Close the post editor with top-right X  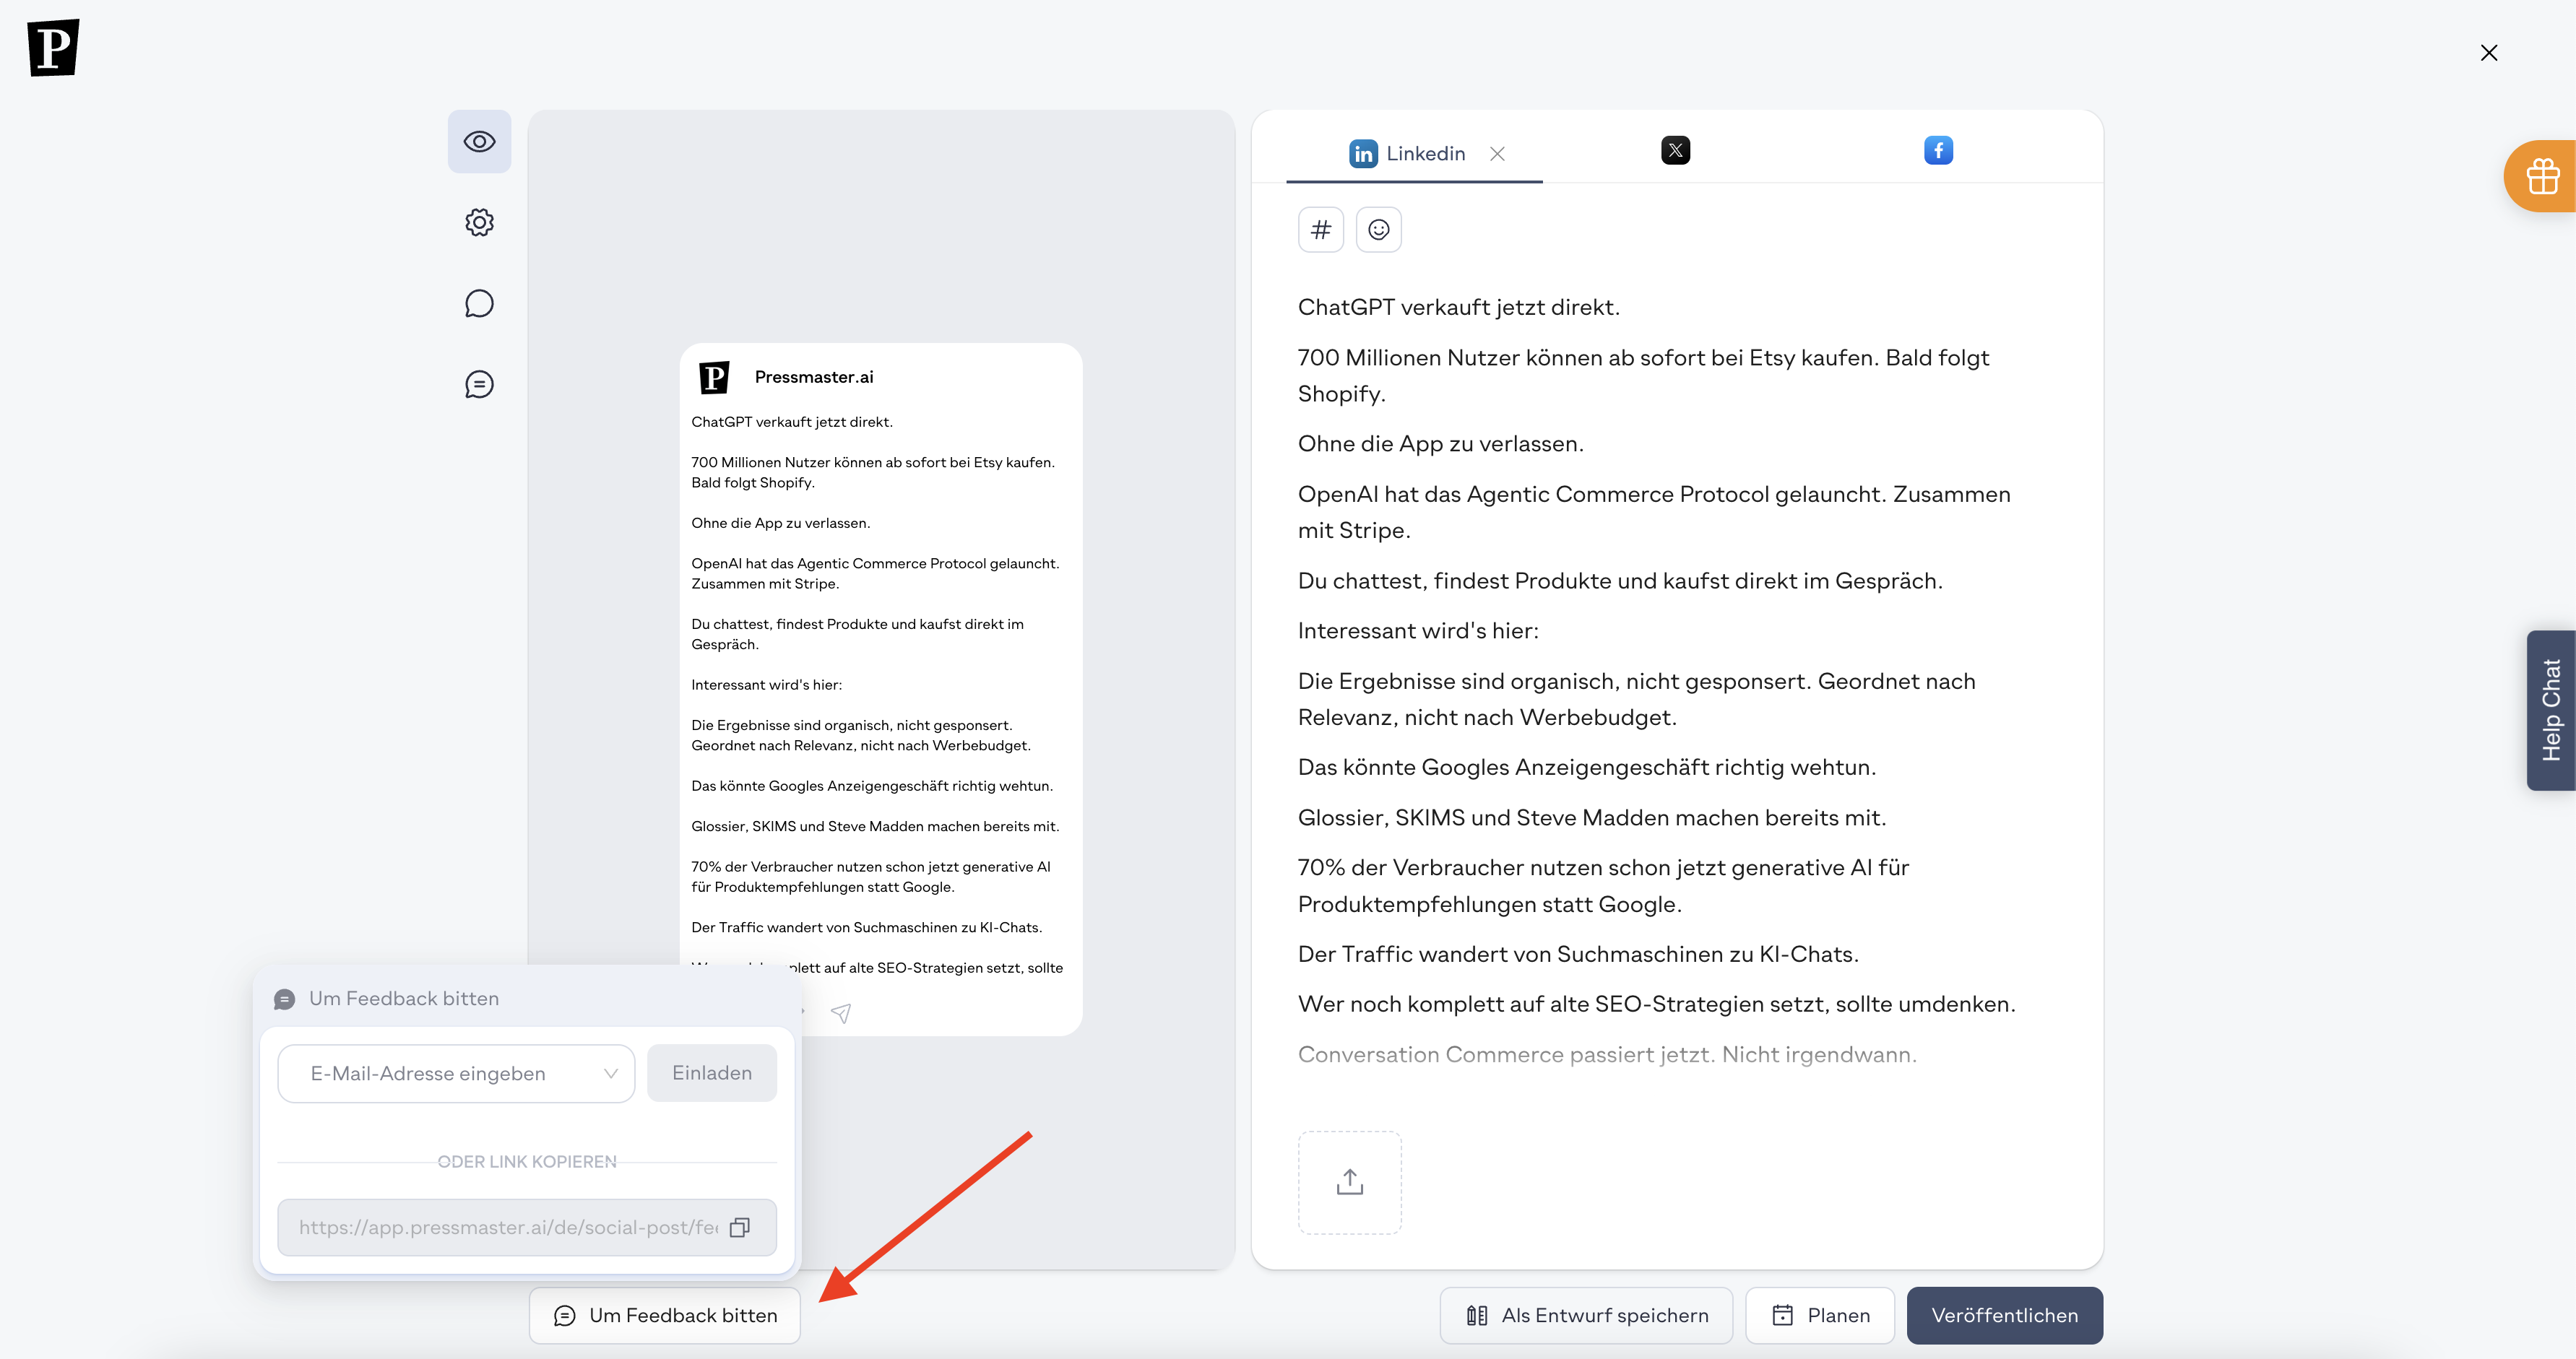pos(2489,53)
